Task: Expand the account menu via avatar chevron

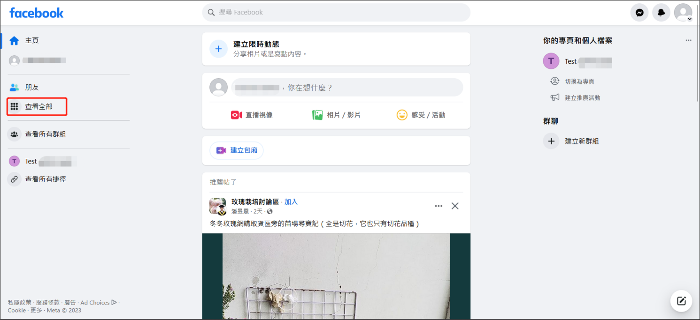Action: click(689, 18)
